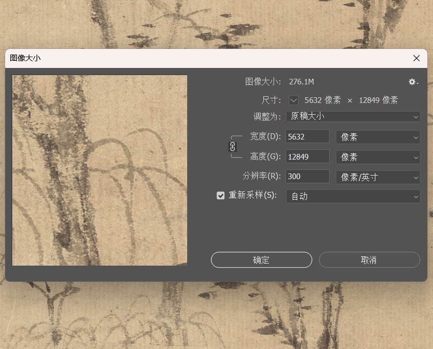The height and width of the screenshot is (349, 433).
Task: Open the gear settings menu in dialog
Action: point(413,82)
